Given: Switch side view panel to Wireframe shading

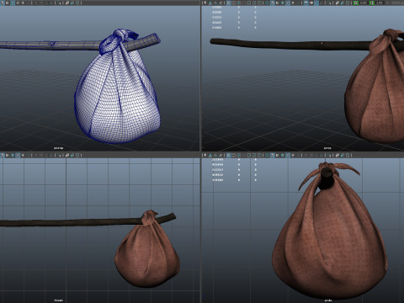Looking at the screenshot, I should [267, 155].
